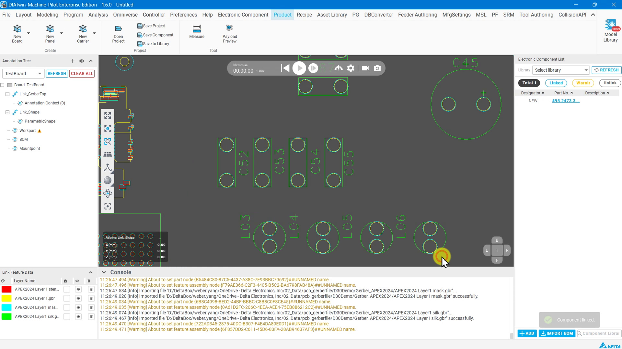Filter components by Linked status

pos(556,83)
